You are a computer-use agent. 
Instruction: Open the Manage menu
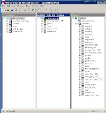[x=21, y=6]
